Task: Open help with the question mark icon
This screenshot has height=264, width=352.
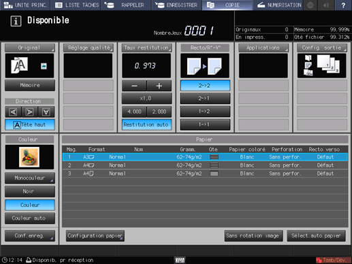Action: [x=343, y=5]
